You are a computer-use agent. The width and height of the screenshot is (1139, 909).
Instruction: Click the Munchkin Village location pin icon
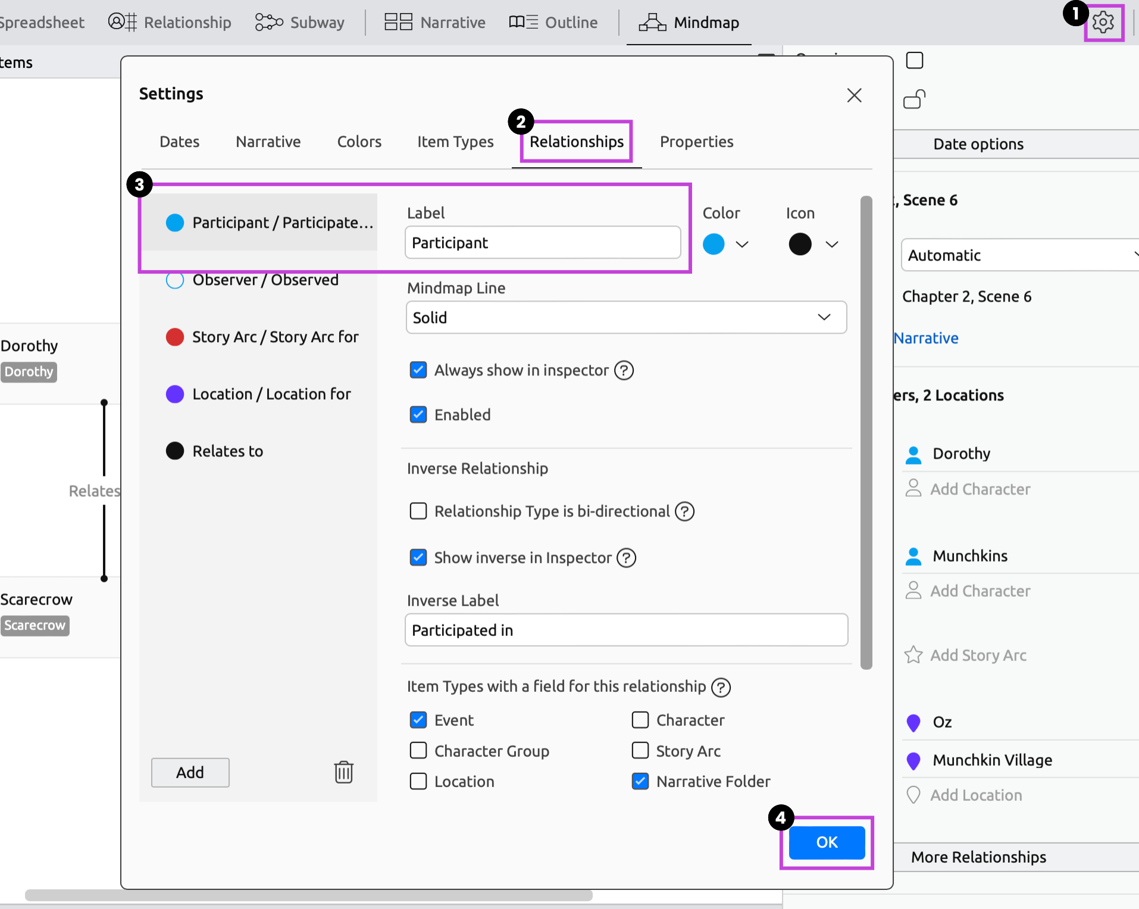click(913, 761)
